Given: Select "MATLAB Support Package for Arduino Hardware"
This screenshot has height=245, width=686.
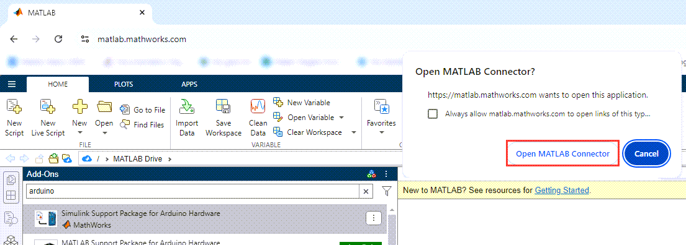Looking at the screenshot, I should coord(141,242).
